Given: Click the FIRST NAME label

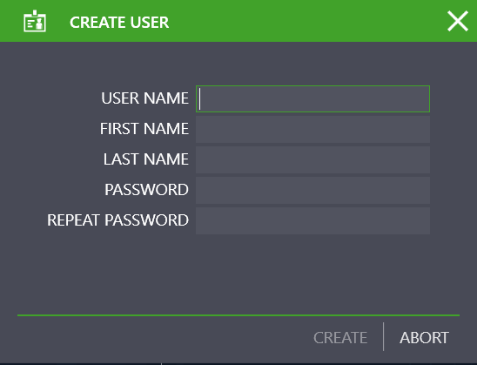Looking at the screenshot, I should [144, 129].
